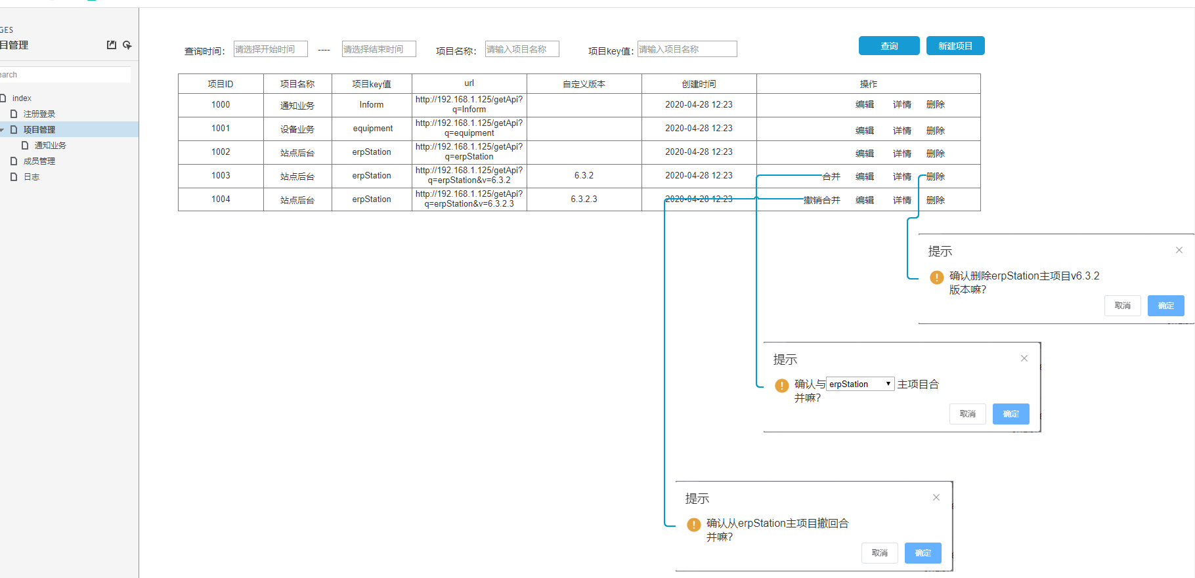Click warning icon in merge confirmation dialog

pos(782,386)
